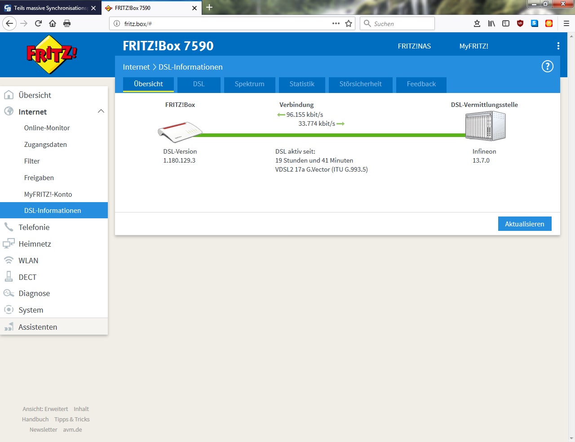Click the Diagnose icon in sidebar
Image resolution: width=575 pixels, height=442 pixels.
point(9,293)
